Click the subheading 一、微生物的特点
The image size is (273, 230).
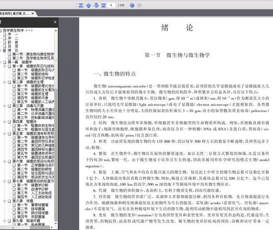(x=115, y=74)
